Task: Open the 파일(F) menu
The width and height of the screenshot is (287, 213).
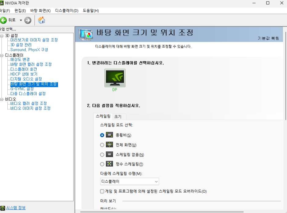Action: (5, 11)
